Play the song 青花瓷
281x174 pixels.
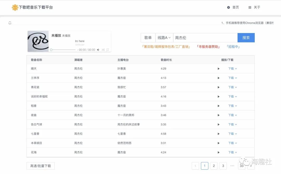pos(219,87)
